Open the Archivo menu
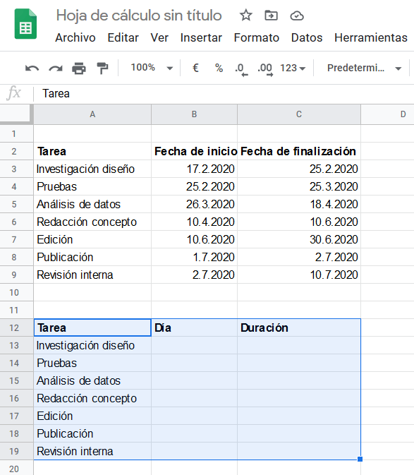This screenshot has height=475, width=414. (75, 37)
